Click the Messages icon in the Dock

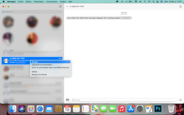[x=104, y=109]
